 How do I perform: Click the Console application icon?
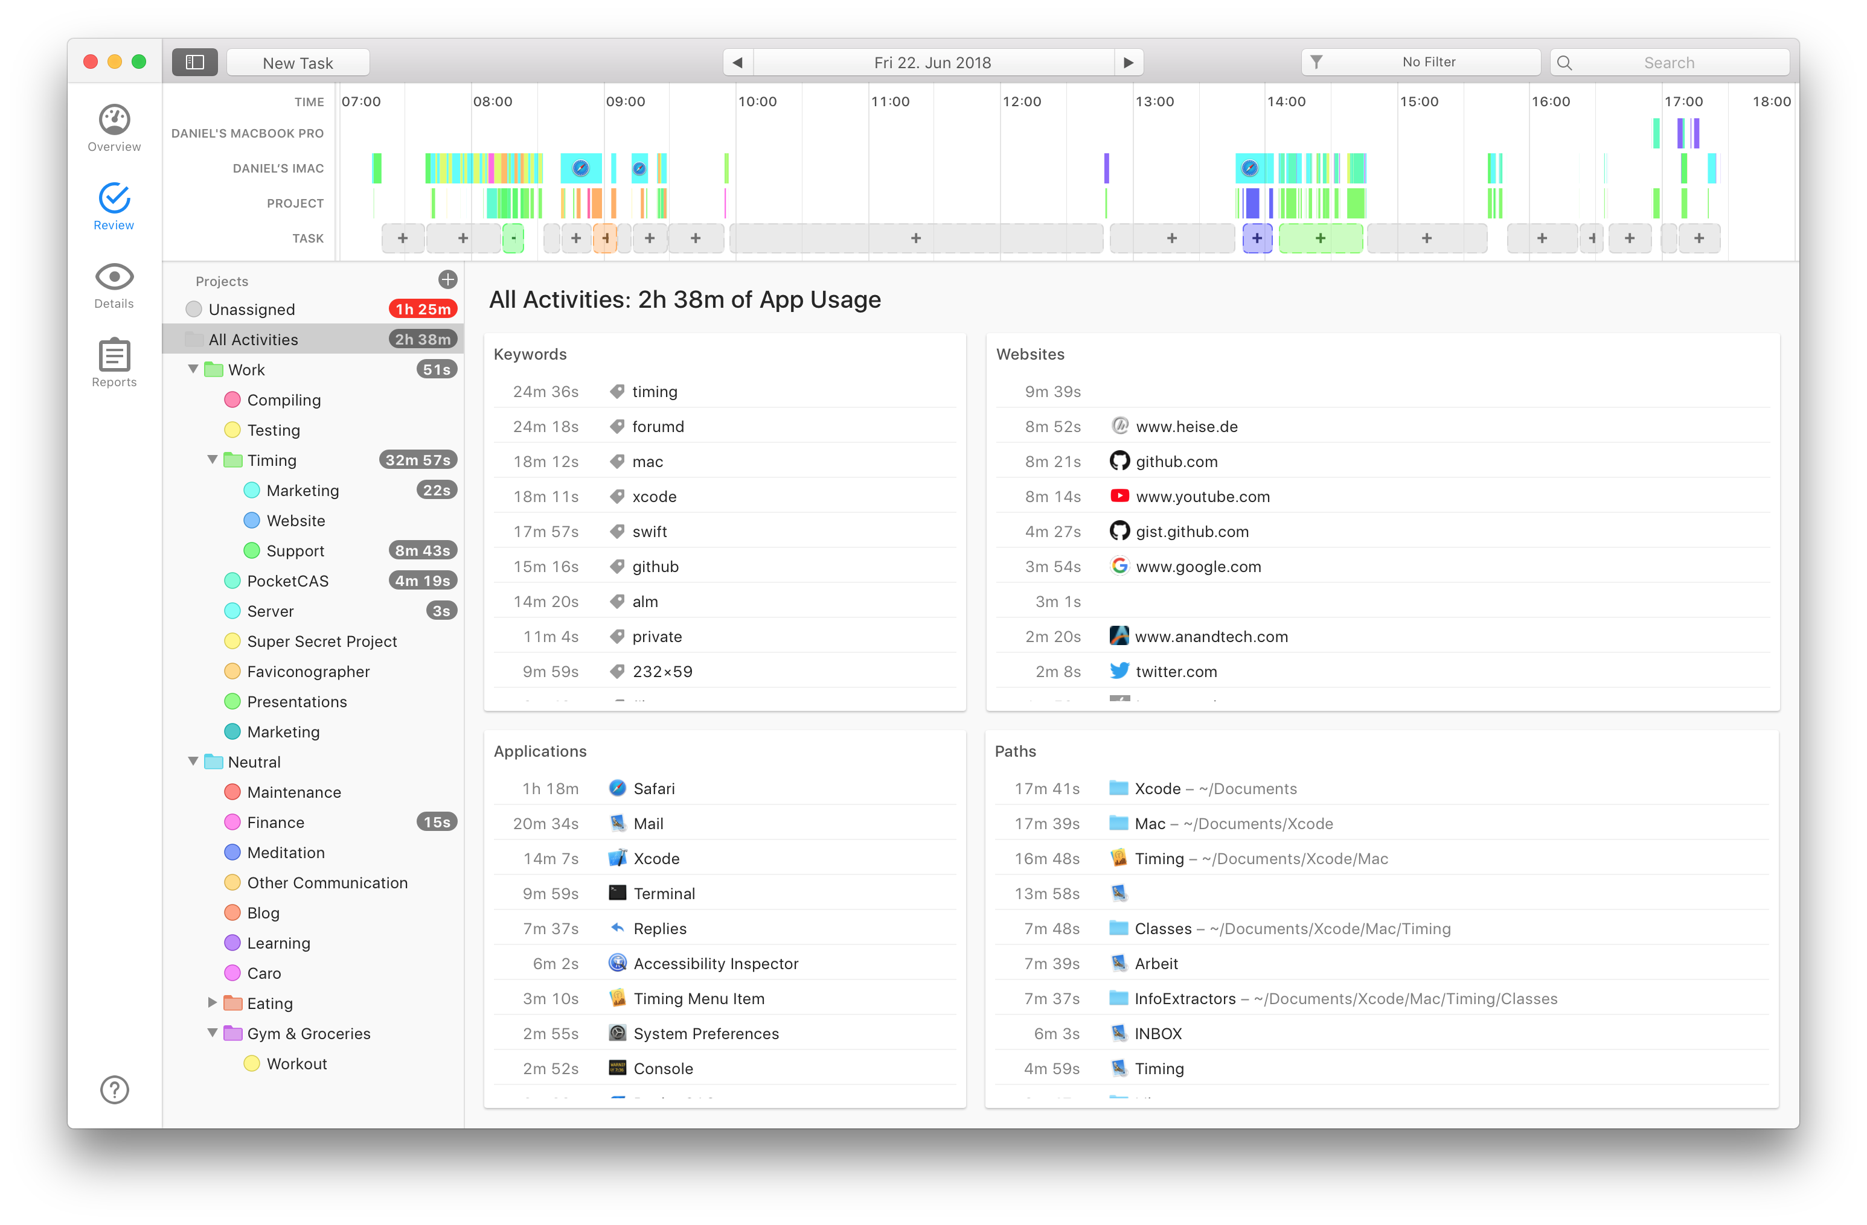click(x=617, y=1067)
